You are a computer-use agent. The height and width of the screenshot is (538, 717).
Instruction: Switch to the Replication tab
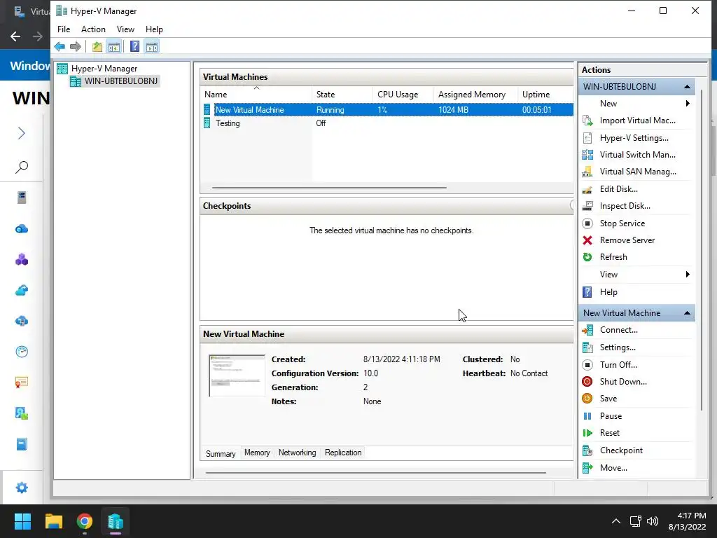343,453
